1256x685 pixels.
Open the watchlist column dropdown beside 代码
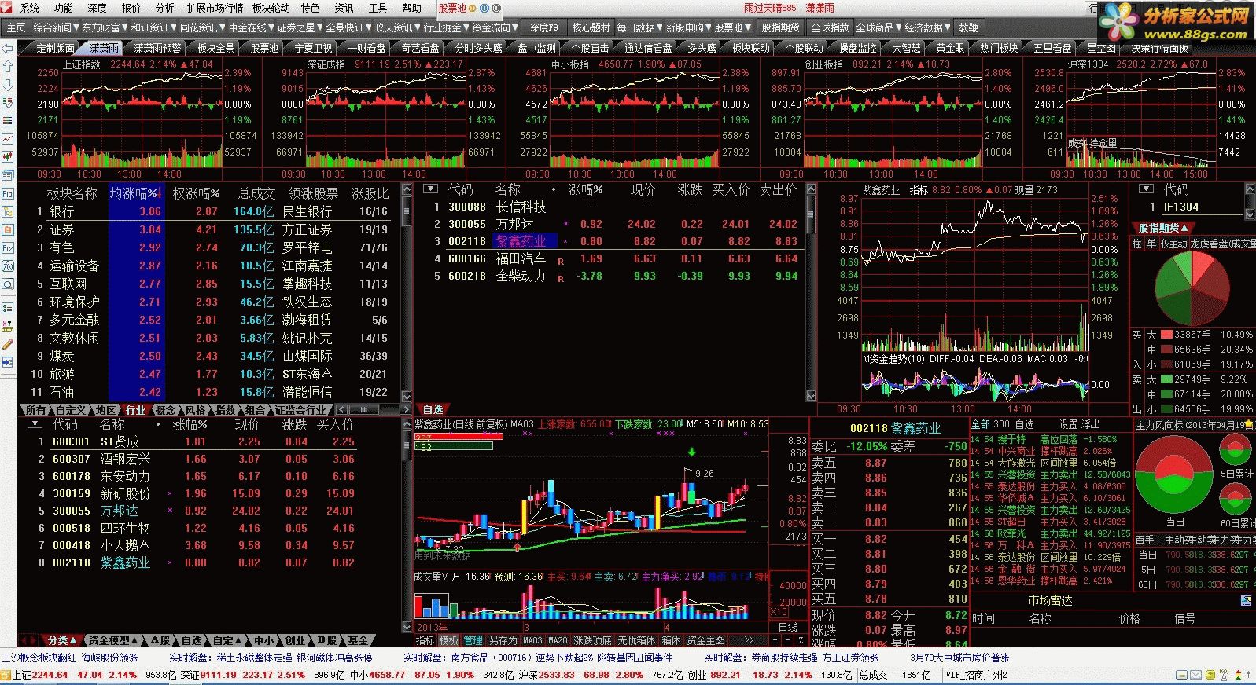[x=430, y=189]
